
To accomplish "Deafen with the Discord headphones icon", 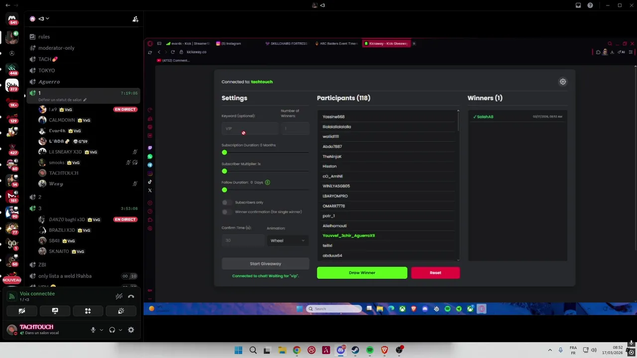I will (x=112, y=330).
